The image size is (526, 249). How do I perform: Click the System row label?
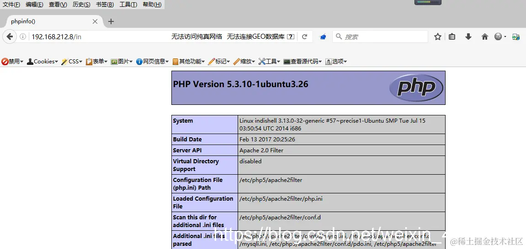click(183, 121)
